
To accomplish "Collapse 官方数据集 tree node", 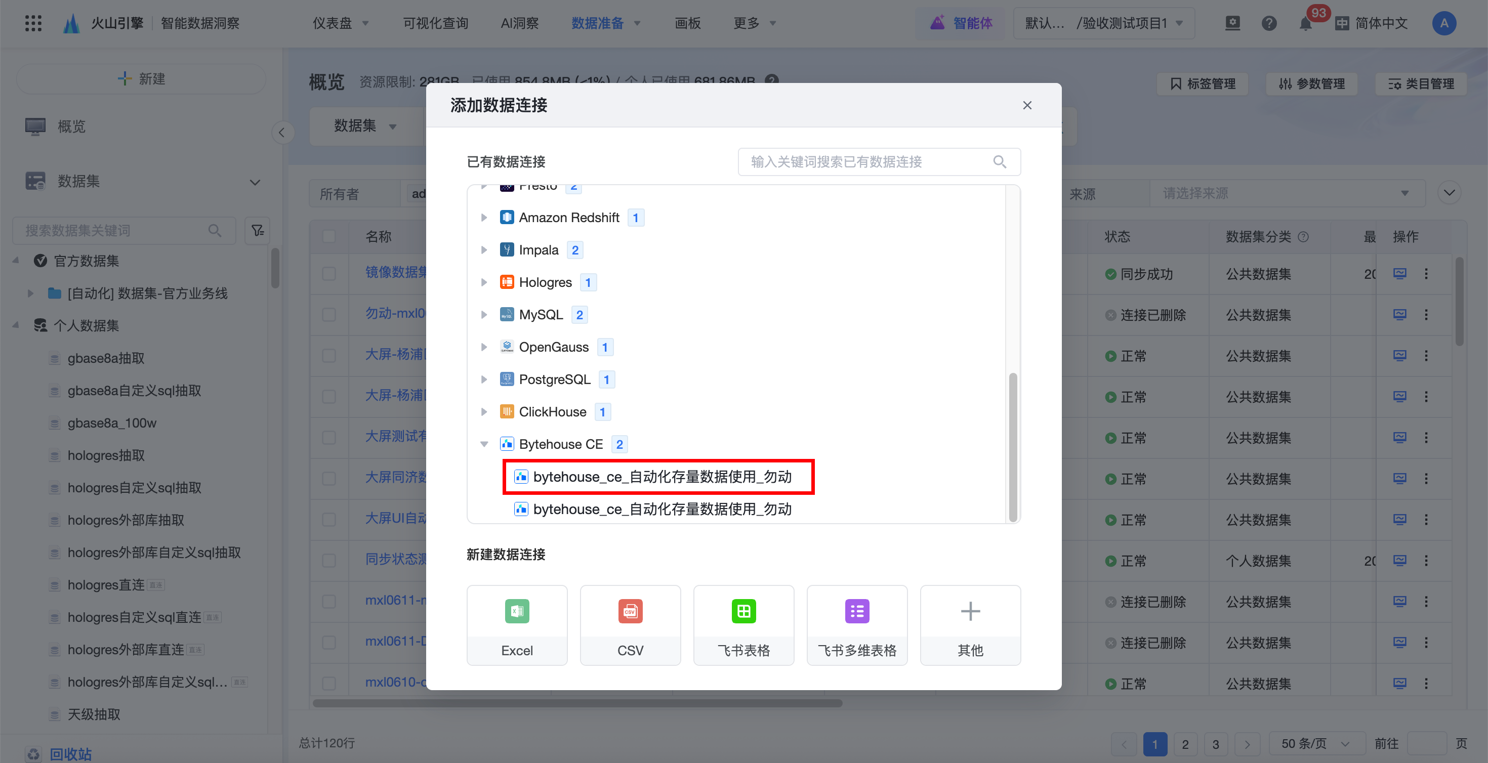I will 16,261.
